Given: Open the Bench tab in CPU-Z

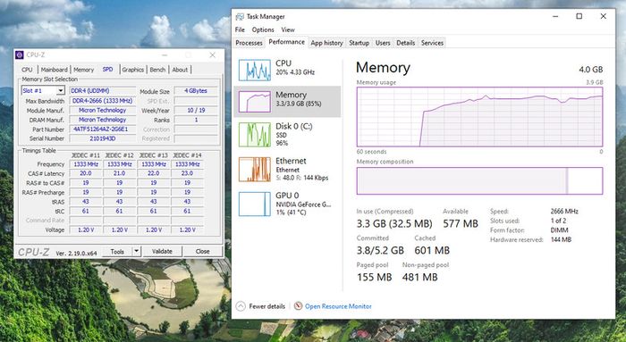Looking at the screenshot, I should [x=157, y=70].
